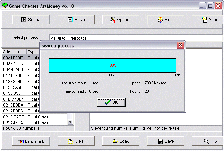224x151 pixels.
Task: Click the About button icon
Action: point(205,20)
